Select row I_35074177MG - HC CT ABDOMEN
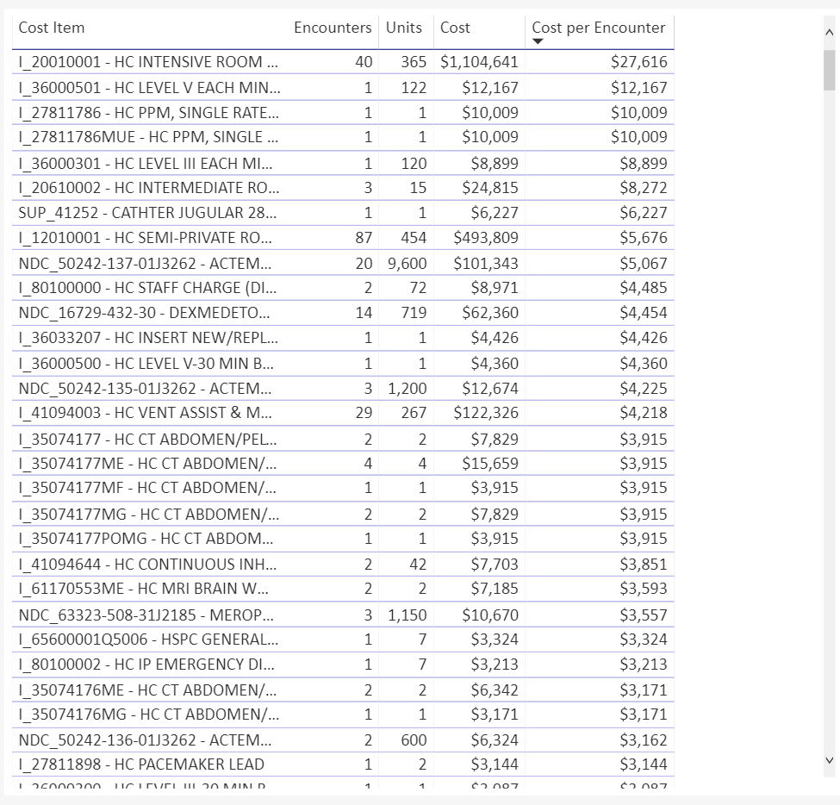840x805 pixels. [343, 514]
